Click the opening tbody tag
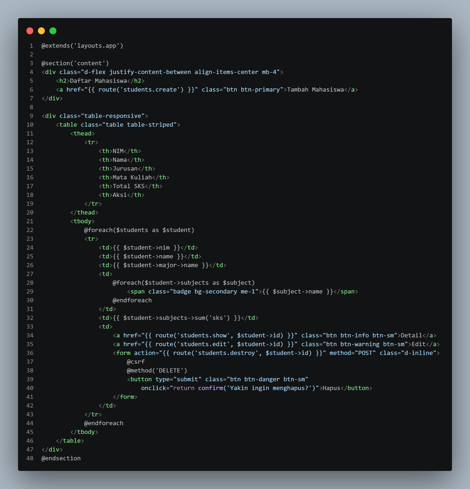 (83, 221)
